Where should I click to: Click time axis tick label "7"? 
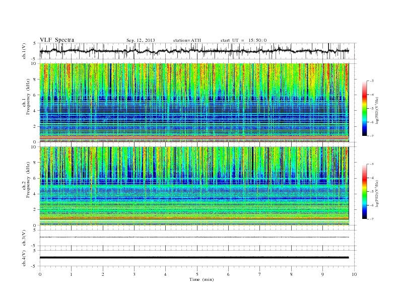pyautogui.click(x=260, y=274)
